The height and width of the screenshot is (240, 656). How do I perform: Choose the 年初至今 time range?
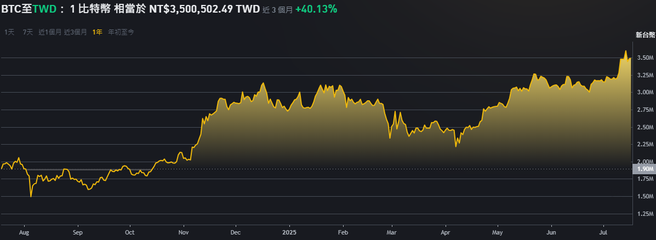(121, 32)
